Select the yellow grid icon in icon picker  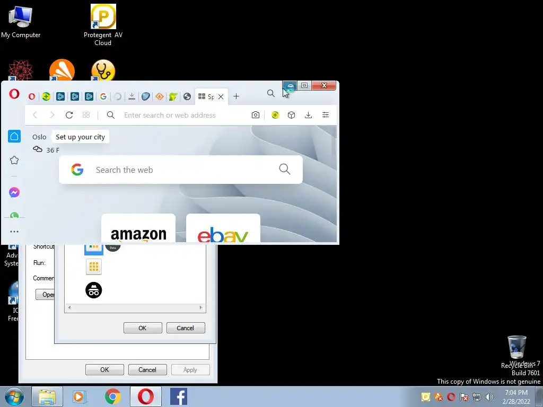point(94,267)
